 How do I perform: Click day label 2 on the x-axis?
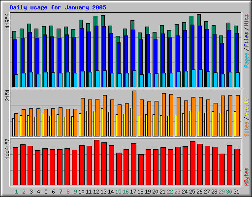(x=24, y=192)
